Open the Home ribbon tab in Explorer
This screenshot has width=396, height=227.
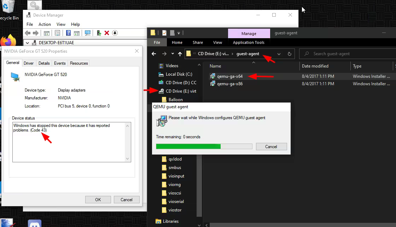(177, 42)
